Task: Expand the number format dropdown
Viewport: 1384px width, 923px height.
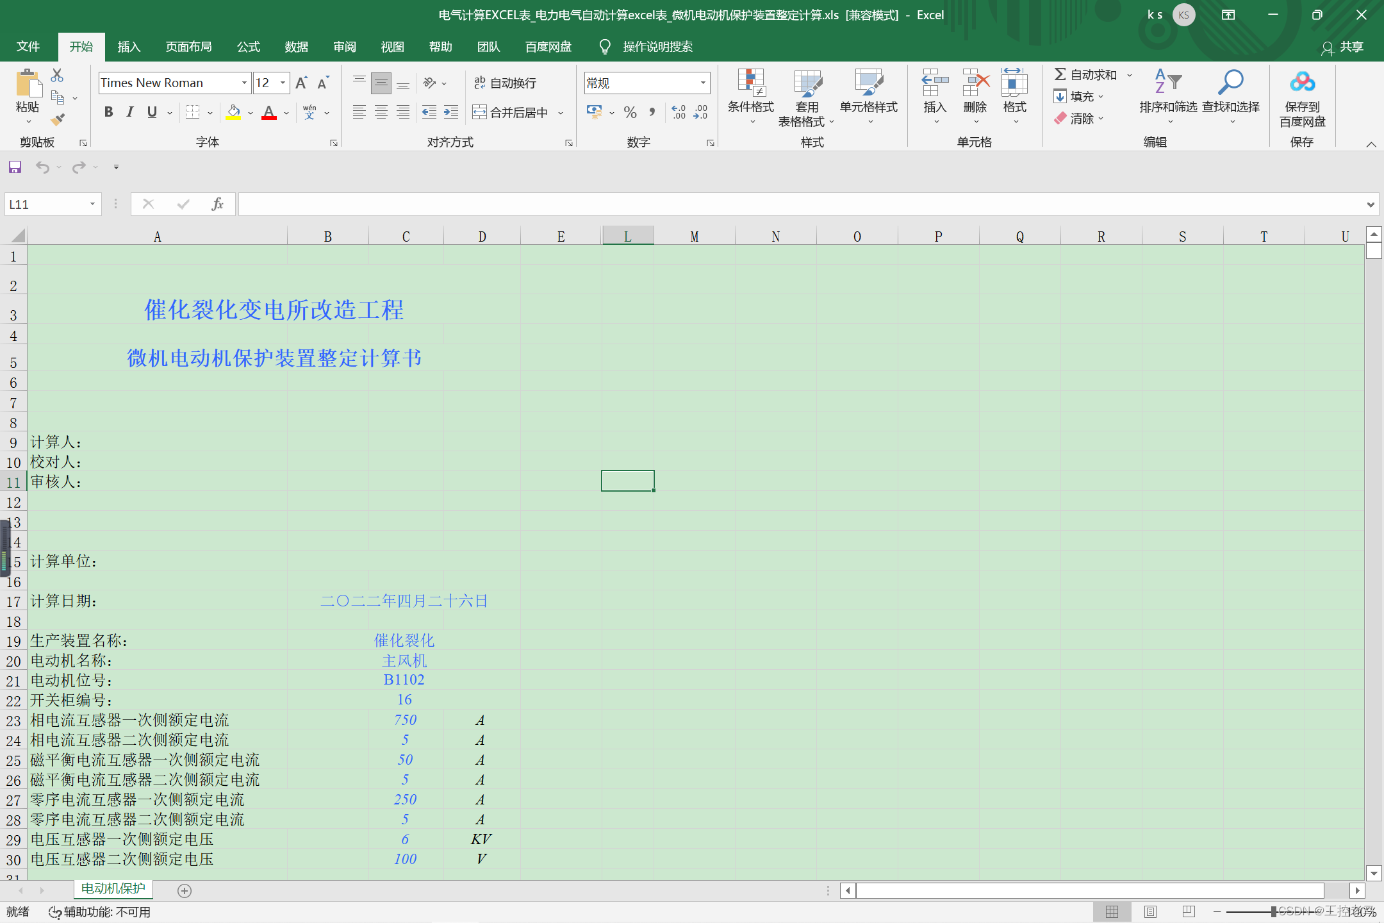Action: tap(703, 83)
